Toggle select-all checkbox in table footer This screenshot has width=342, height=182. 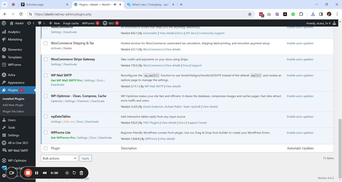46,148
